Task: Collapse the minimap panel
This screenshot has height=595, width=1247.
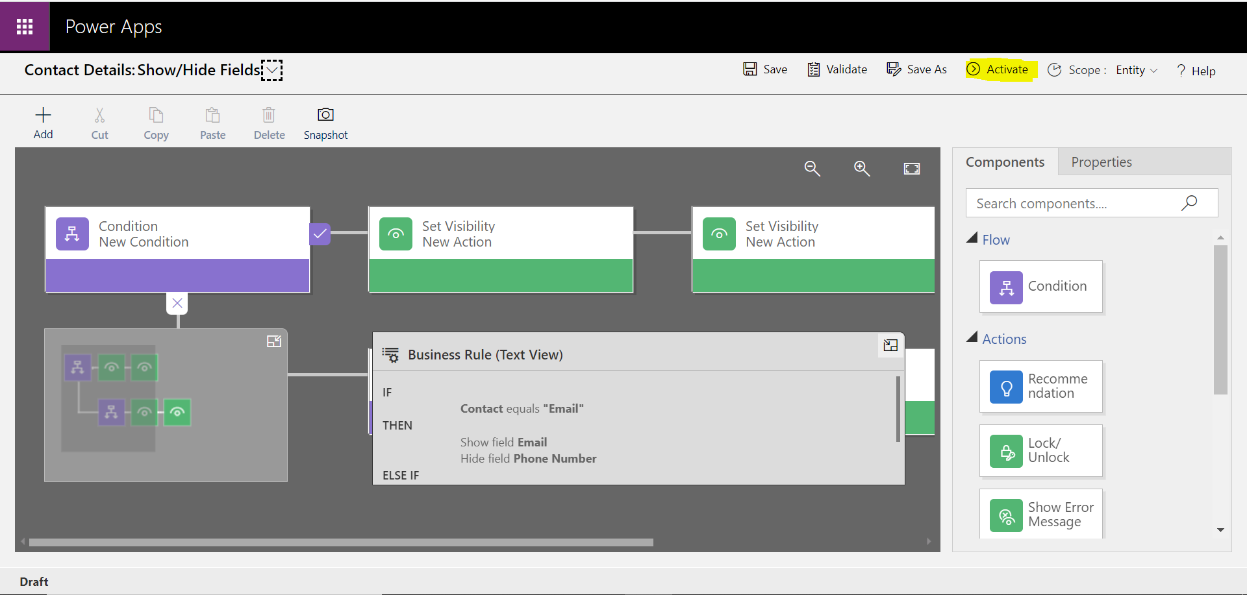Action: [x=274, y=341]
